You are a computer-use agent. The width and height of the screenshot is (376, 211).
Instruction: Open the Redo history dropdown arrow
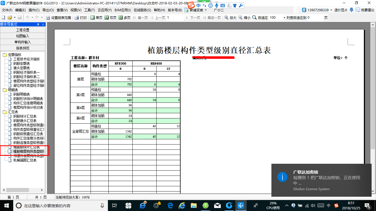(42, 18)
